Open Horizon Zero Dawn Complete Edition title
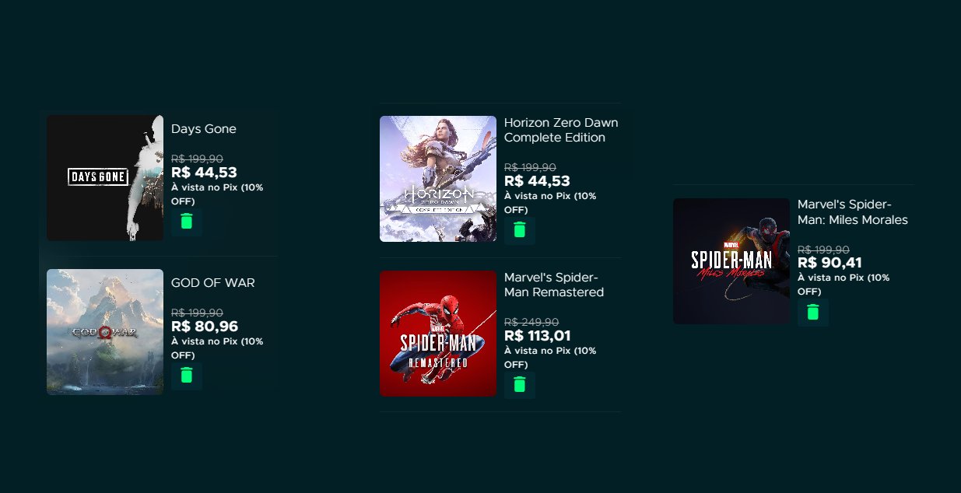The image size is (961, 493). (561, 130)
